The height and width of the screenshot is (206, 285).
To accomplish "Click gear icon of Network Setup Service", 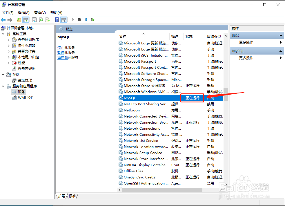I will click(121, 153).
